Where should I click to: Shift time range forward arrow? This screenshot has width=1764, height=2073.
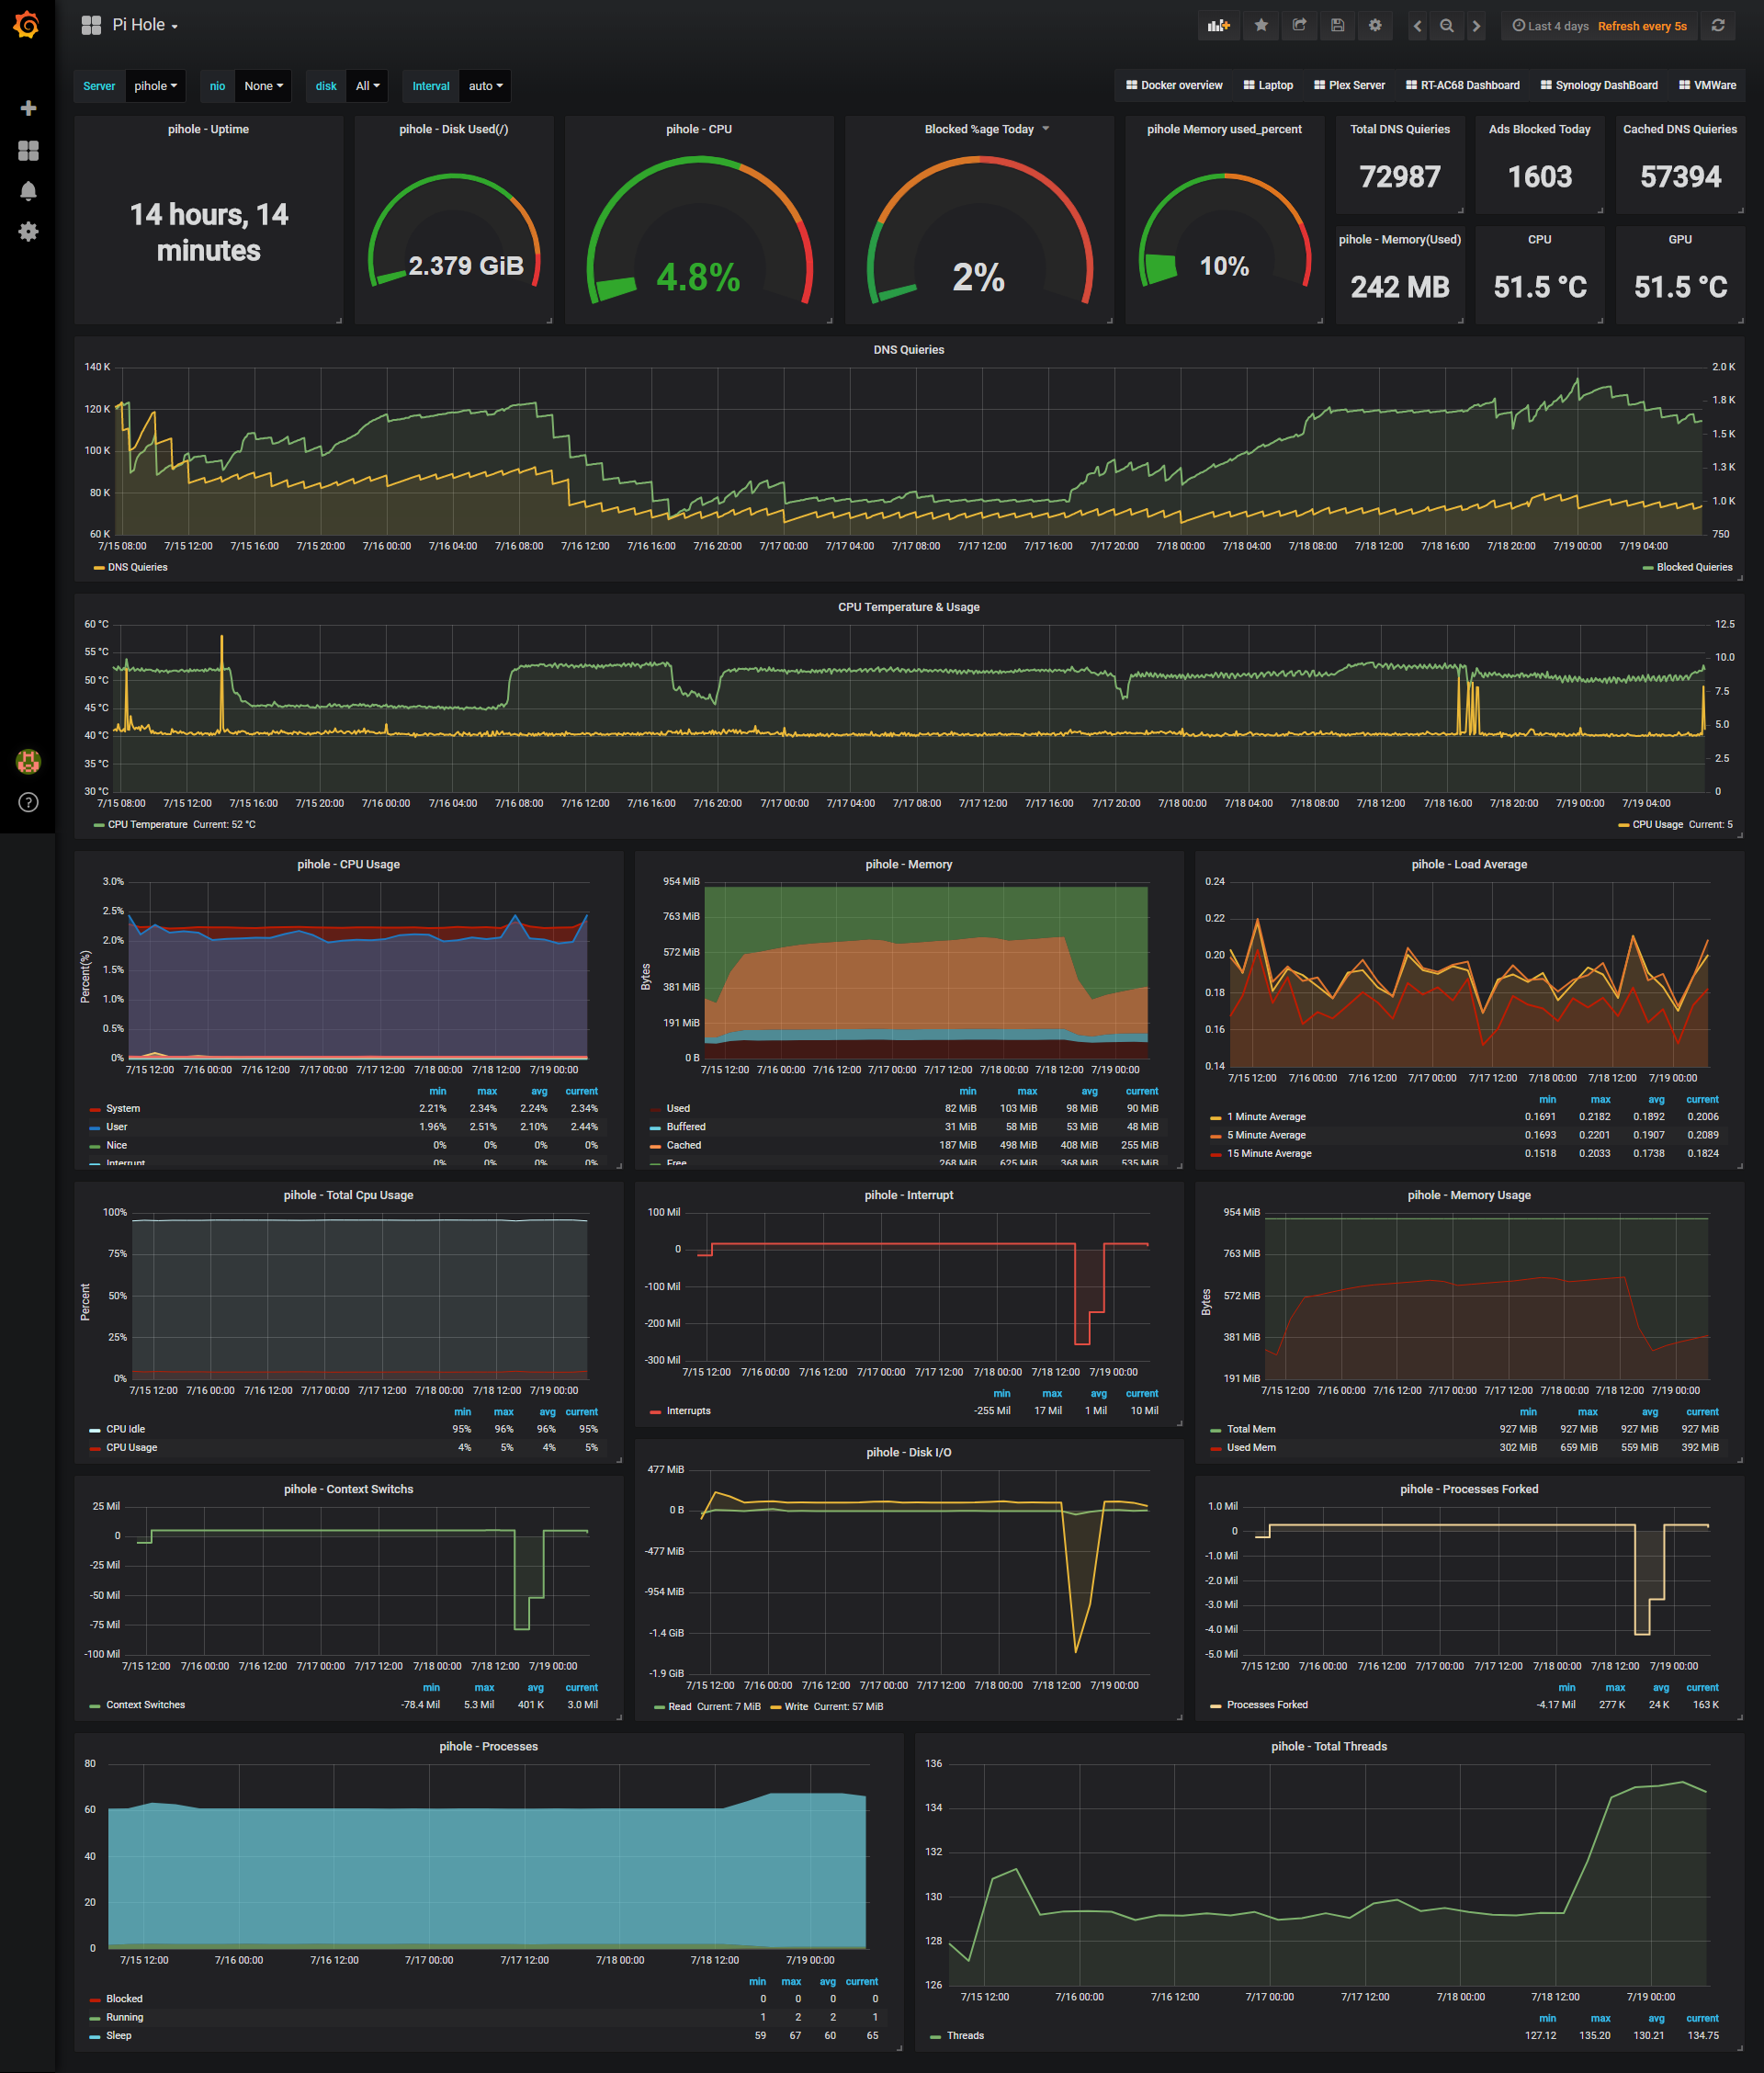pos(1476,26)
